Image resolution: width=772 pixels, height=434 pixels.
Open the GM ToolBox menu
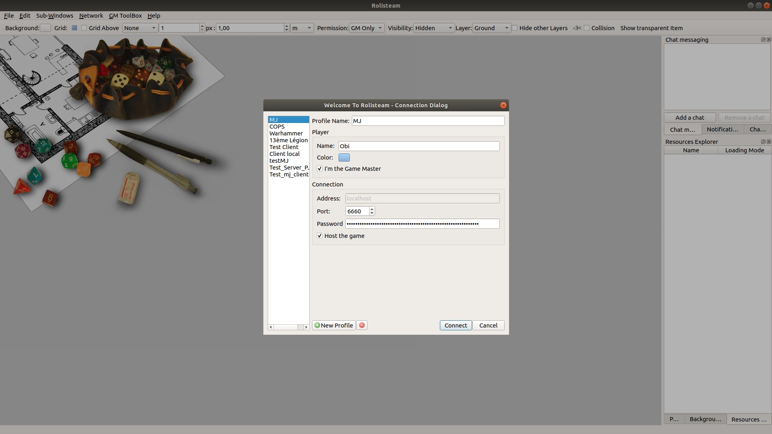click(125, 16)
